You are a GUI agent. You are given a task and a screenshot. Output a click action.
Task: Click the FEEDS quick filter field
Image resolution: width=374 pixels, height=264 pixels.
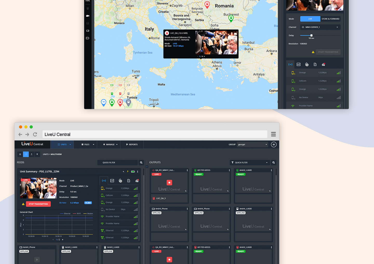pyautogui.click(x=117, y=163)
